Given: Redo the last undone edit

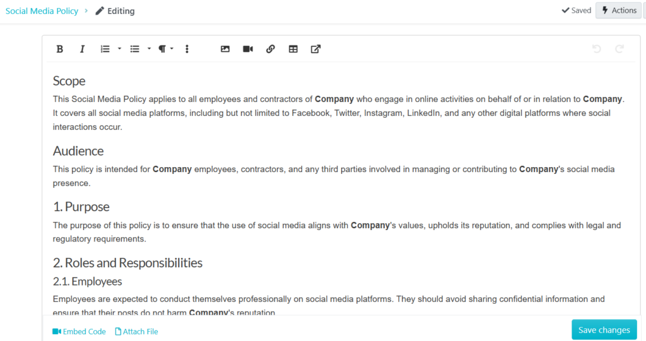Looking at the screenshot, I should point(620,49).
